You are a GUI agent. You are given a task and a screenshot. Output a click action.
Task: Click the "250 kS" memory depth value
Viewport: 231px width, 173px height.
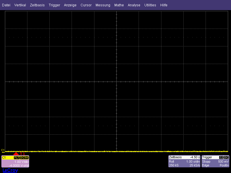[x=174, y=165]
